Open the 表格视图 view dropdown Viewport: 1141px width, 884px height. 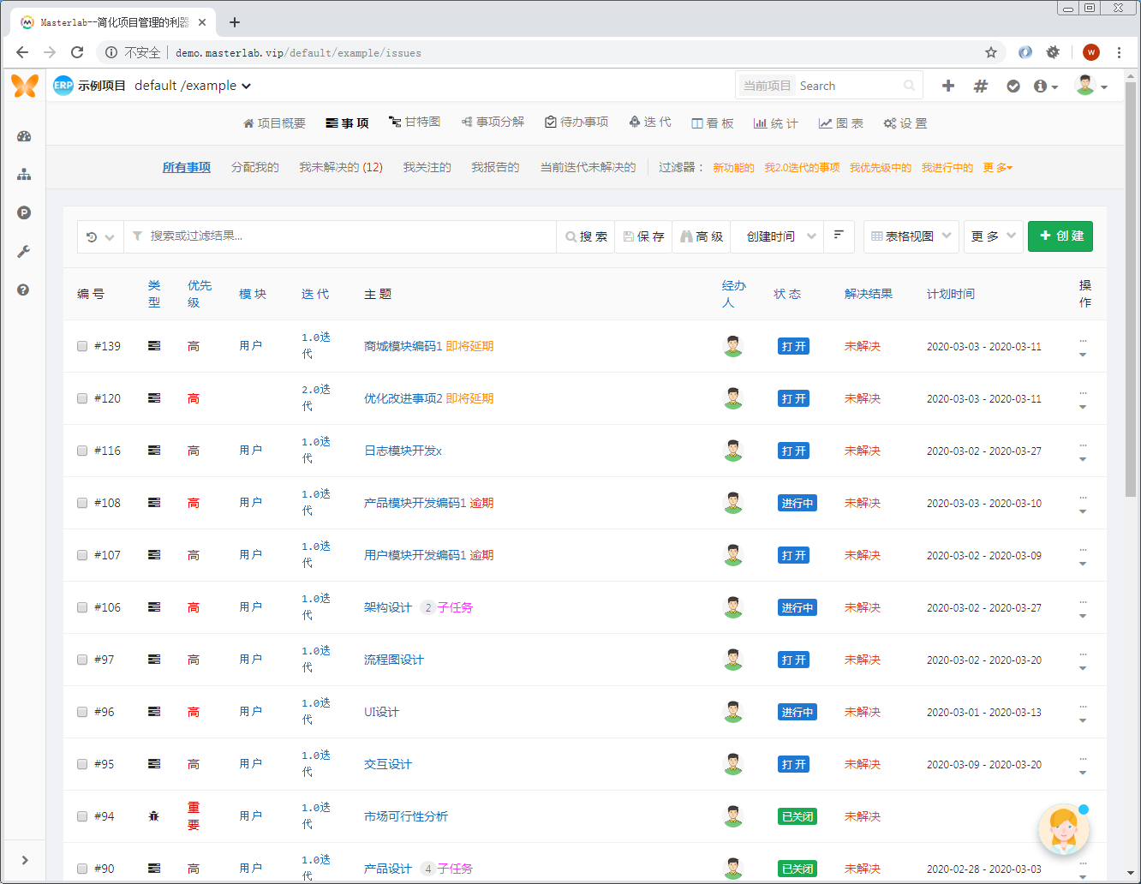click(x=911, y=236)
